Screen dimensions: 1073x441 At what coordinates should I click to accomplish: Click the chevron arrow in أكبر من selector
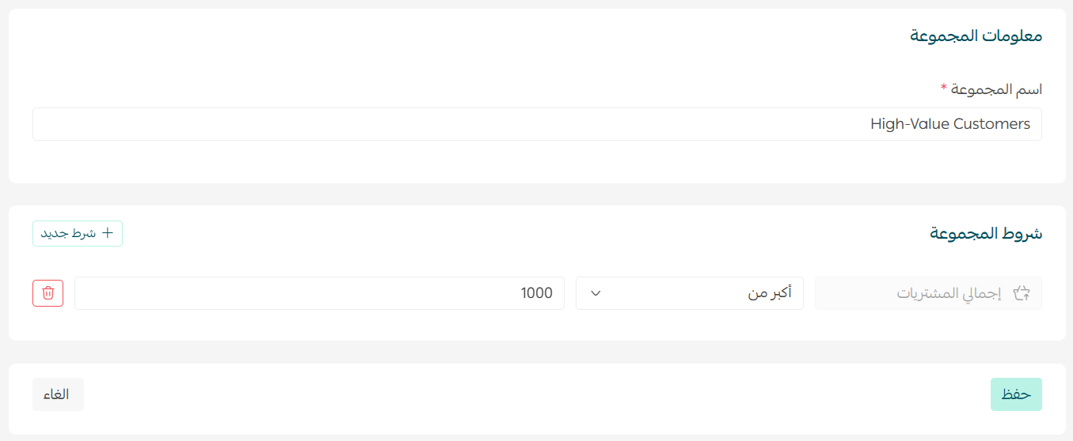click(x=596, y=293)
